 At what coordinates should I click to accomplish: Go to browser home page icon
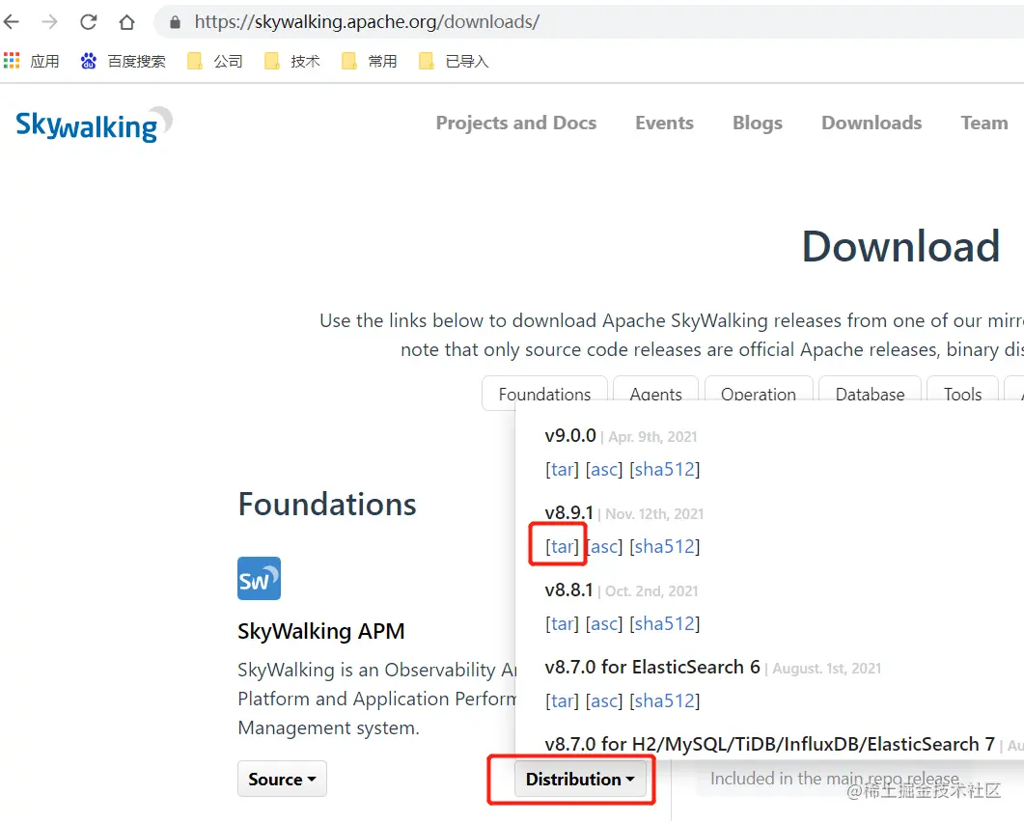coord(126,22)
